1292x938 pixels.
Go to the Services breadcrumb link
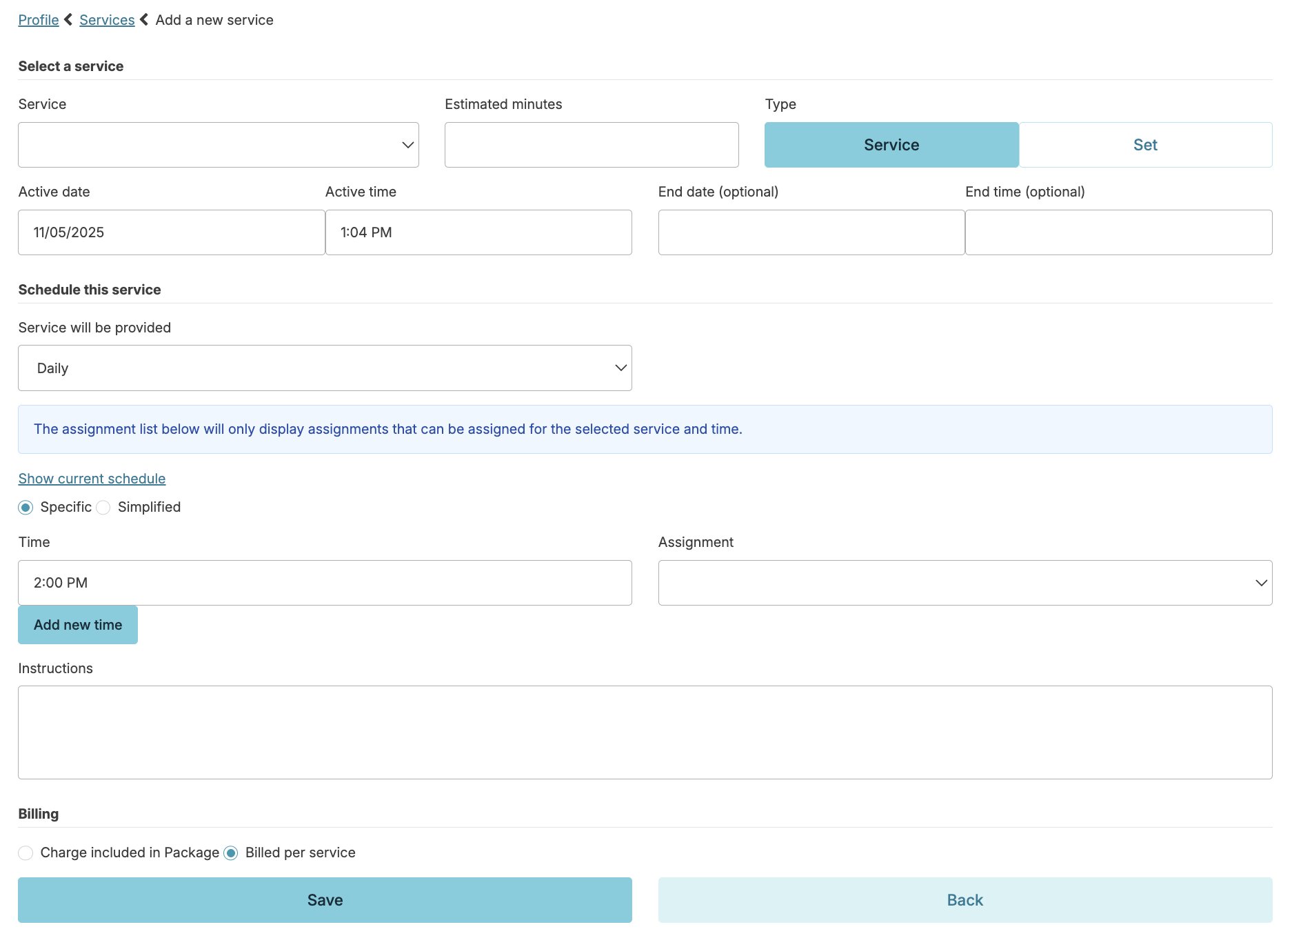click(x=107, y=20)
